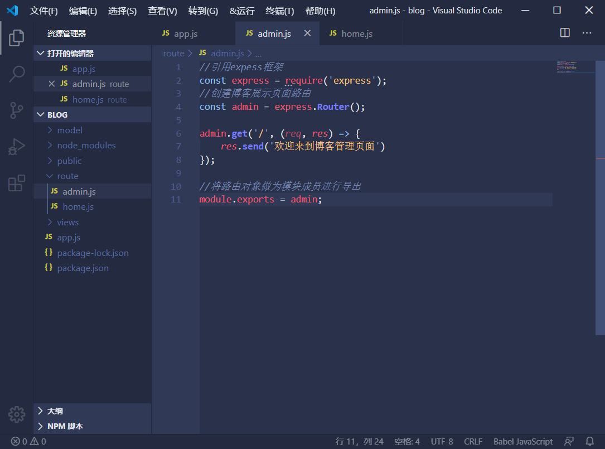The image size is (605, 449).
Task: Click the Babel JavaScript language mode
Action: pyautogui.click(x=522, y=441)
